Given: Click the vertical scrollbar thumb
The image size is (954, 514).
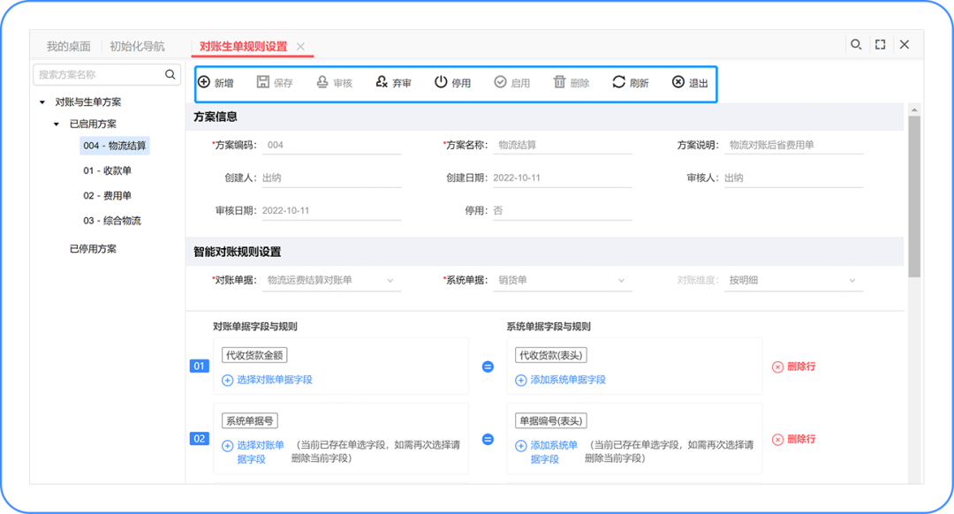Looking at the screenshot, I should pyautogui.click(x=914, y=196).
